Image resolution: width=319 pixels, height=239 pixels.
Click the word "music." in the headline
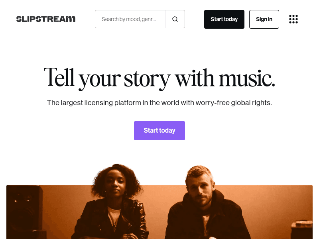(x=247, y=78)
